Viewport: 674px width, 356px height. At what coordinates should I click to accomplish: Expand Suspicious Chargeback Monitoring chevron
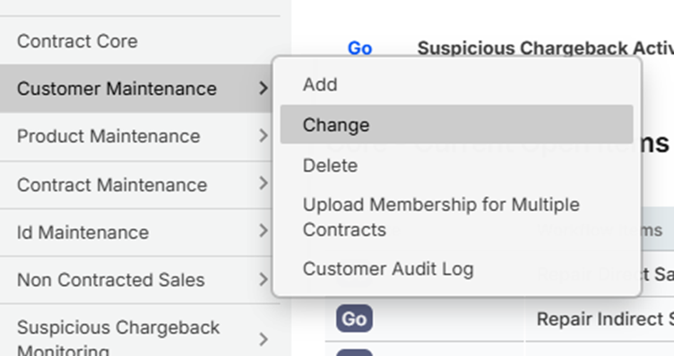tap(264, 340)
